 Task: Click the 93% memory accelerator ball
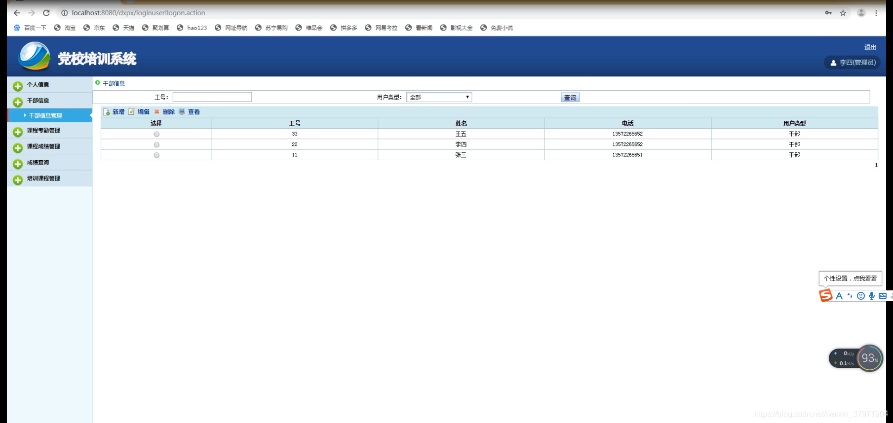pos(870,358)
